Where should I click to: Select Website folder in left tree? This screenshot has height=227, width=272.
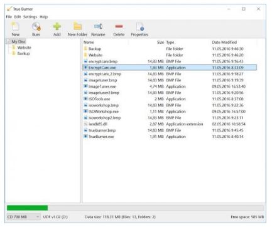pyautogui.click(x=24, y=48)
